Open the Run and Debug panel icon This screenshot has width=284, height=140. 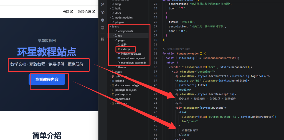point(103,20)
